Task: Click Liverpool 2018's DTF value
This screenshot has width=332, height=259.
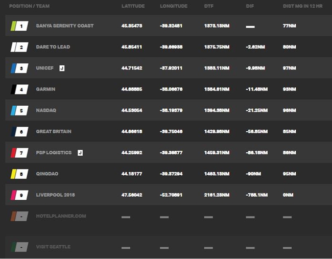Action: (x=217, y=195)
